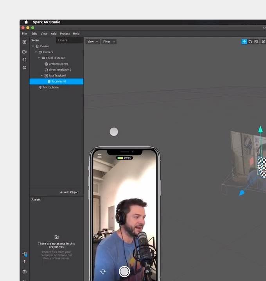Collapse the faceTracker0 tree node
Image resolution: width=266 pixels, height=281 pixels.
pos(42,76)
